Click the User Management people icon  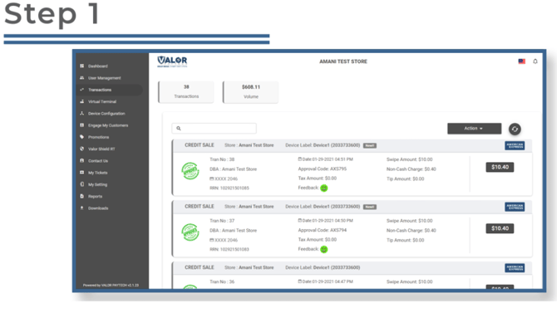82,78
